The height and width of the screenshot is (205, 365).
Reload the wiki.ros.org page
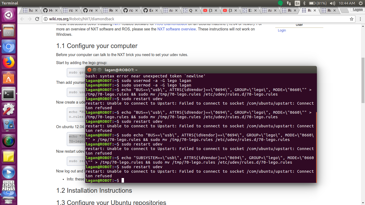click(x=37, y=19)
